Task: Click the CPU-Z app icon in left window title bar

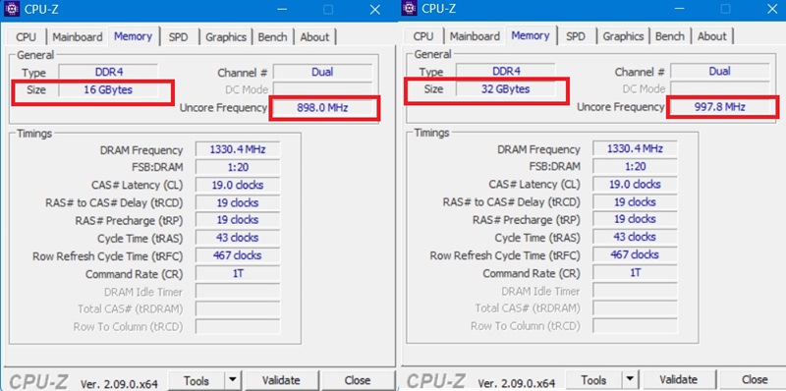Action: click(12, 9)
